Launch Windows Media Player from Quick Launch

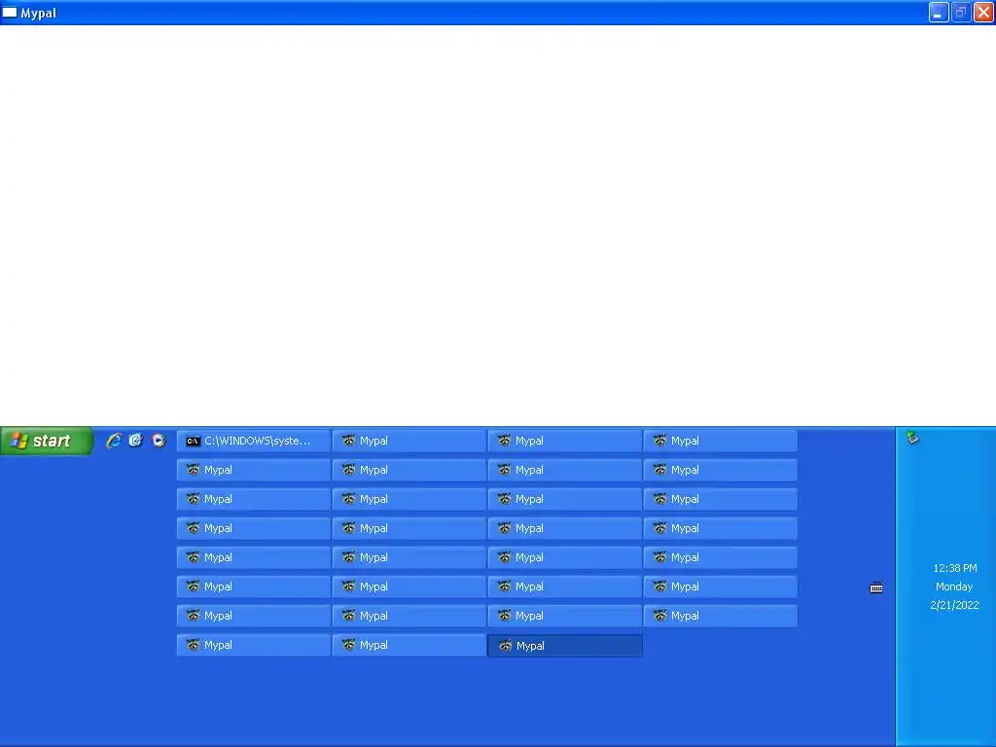(159, 441)
